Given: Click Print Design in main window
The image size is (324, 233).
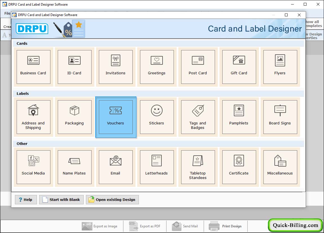Looking at the screenshot, I should pyautogui.click(x=225, y=226).
